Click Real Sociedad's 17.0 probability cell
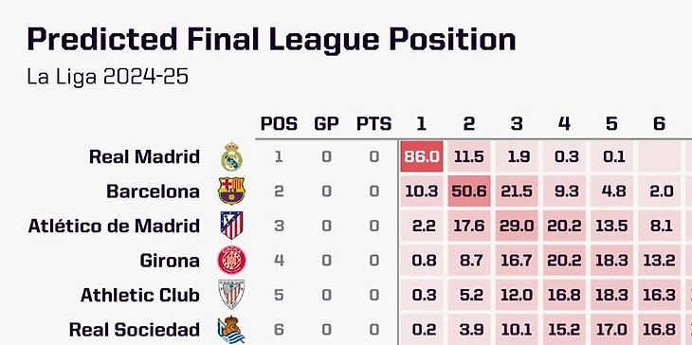 tap(611, 330)
